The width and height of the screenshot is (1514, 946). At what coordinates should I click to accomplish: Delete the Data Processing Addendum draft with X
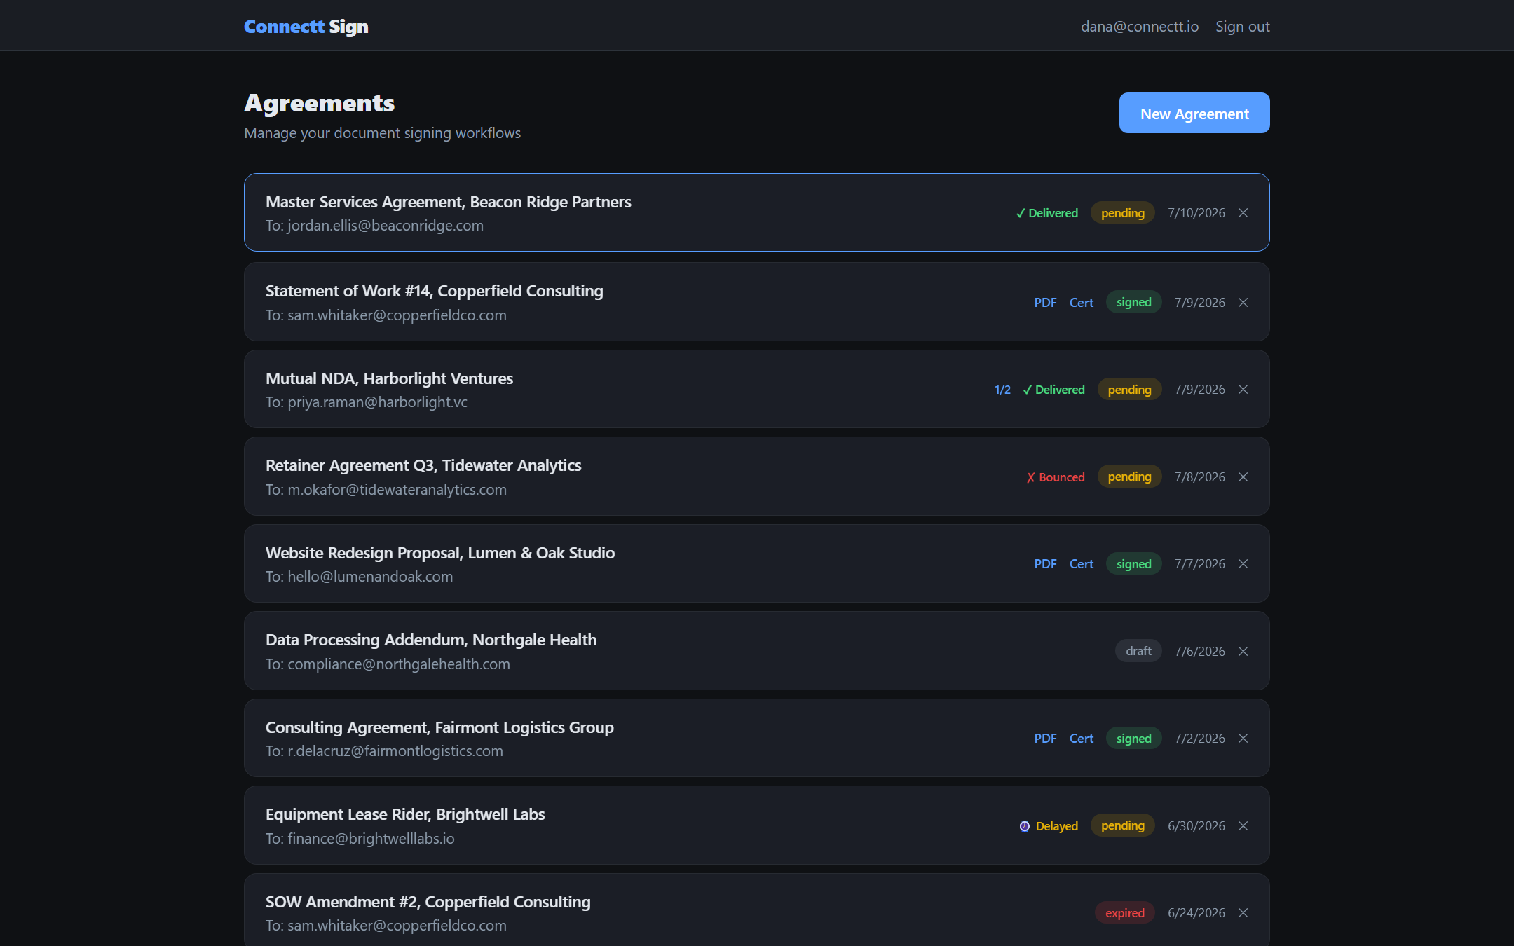click(1243, 651)
